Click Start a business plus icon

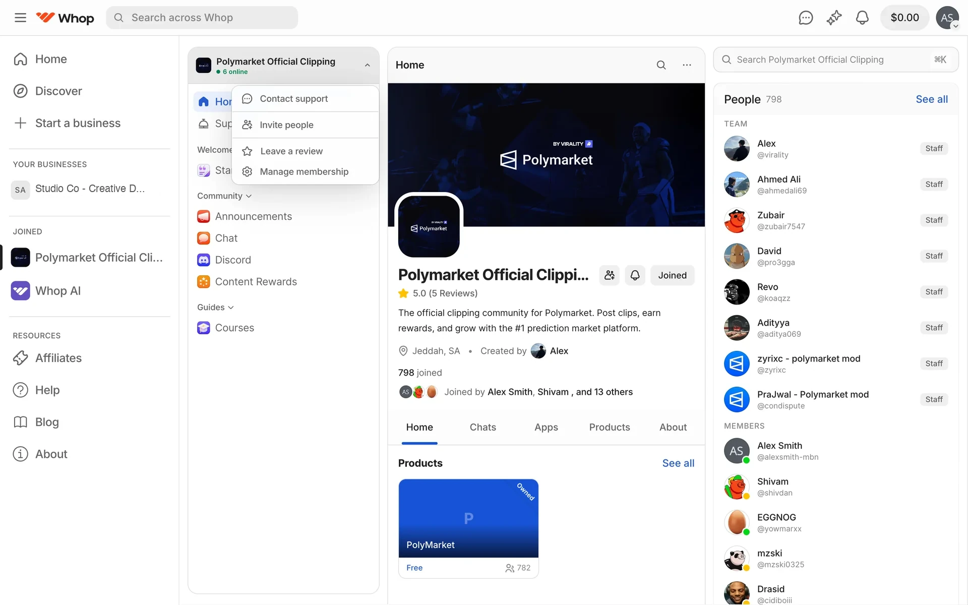click(x=20, y=123)
